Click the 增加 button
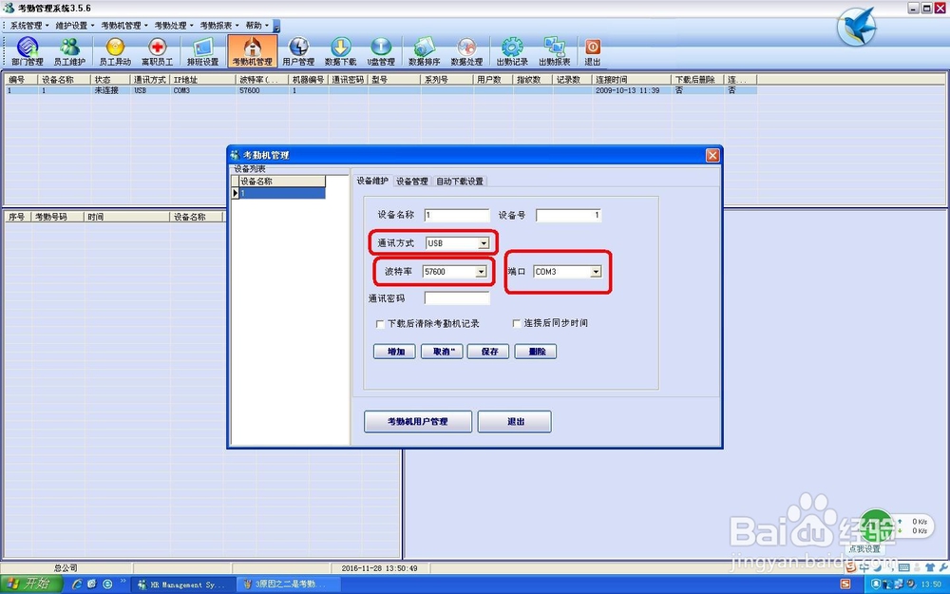Viewport: 950px width, 594px height. point(394,352)
